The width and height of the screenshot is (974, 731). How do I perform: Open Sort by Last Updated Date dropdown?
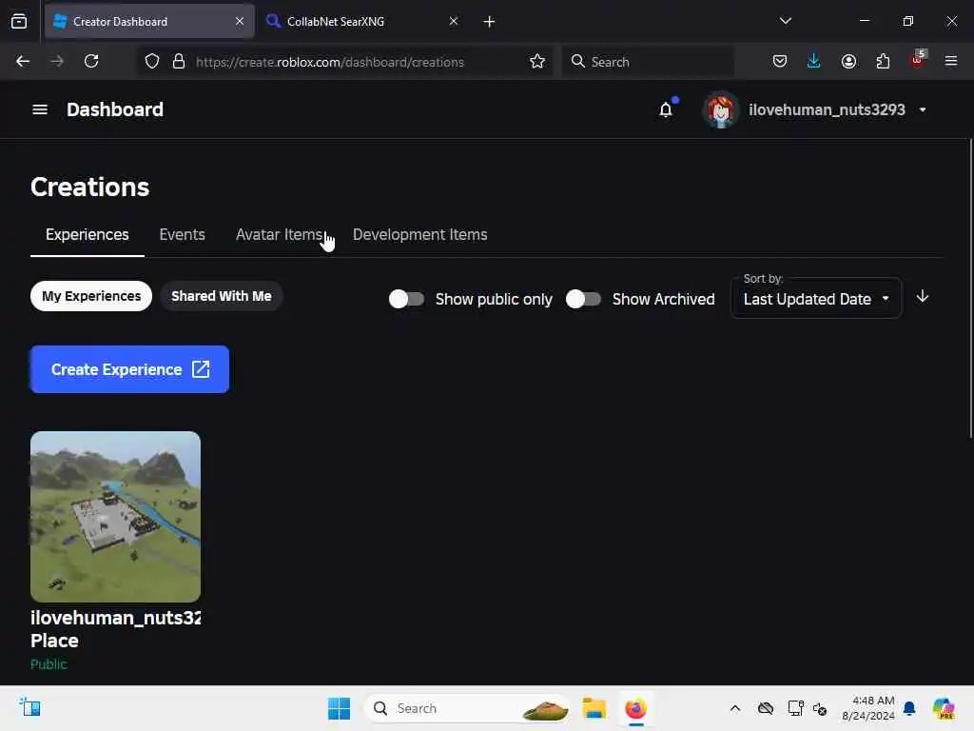[x=816, y=298]
